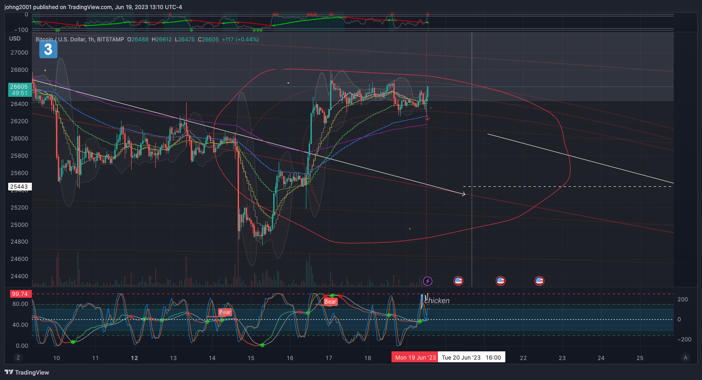Toggle the A auto-scale button
This screenshot has width=702, height=380.
[686, 358]
